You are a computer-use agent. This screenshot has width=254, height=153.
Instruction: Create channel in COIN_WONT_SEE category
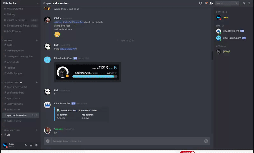click(37, 130)
